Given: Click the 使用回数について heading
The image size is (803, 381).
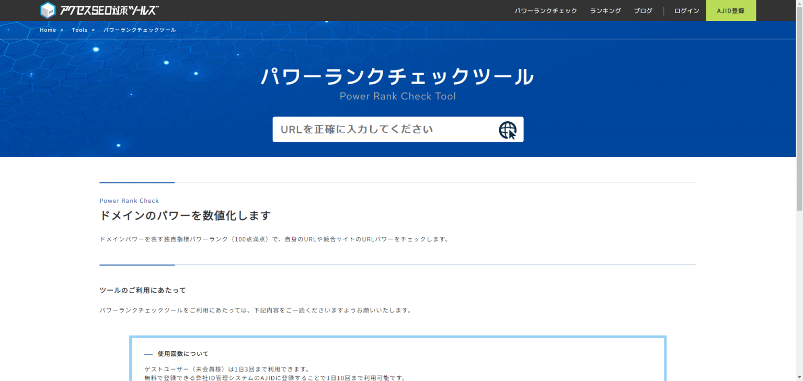Looking at the screenshot, I should [183, 354].
